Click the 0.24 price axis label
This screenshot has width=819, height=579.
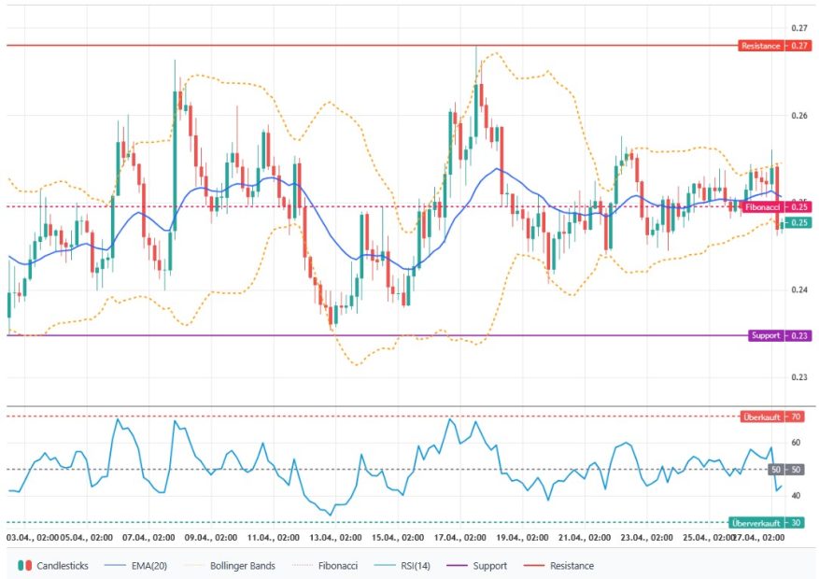[798, 289]
